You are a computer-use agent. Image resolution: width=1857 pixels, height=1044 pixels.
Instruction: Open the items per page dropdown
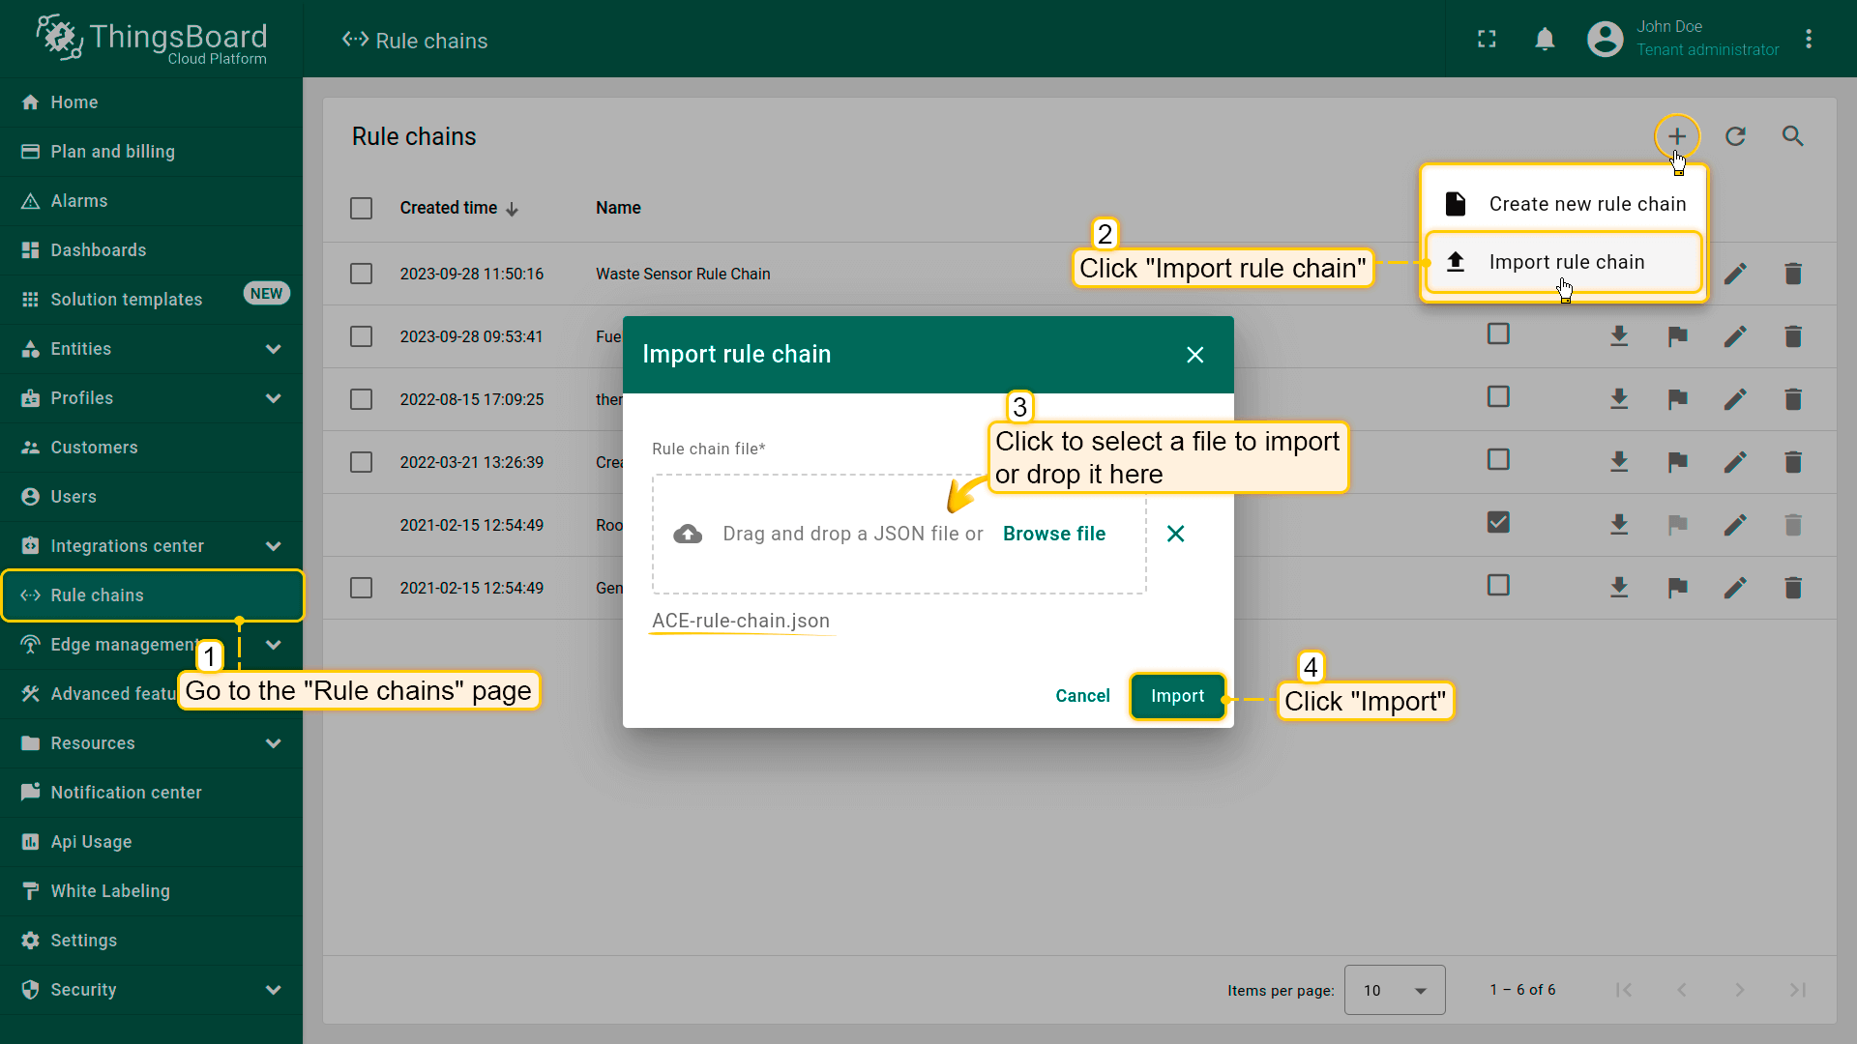coord(1394,990)
